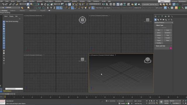The height and width of the screenshot is (105, 187).
Task: Click the Undo arrow icon
Action: 3,4
